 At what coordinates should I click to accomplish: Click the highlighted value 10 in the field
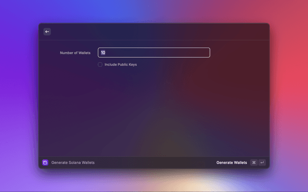[x=103, y=53]
